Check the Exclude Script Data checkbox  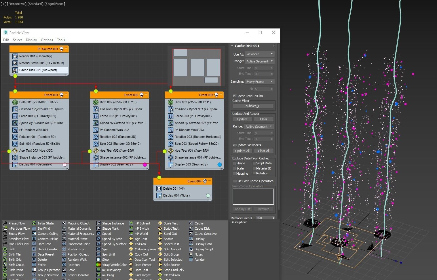tap(254, 163)
